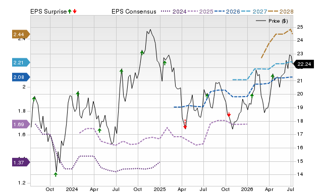Click the green up-arrow in the EPS Surprise legend
The height and width of the screenshot is (192, 323).
pyautogui.click(x=70, y=11)
